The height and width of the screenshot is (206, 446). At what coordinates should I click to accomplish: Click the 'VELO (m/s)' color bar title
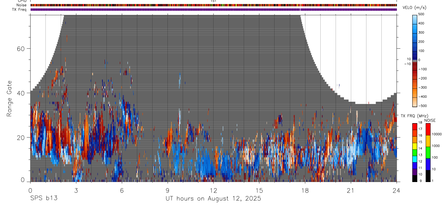click(415, 8)
